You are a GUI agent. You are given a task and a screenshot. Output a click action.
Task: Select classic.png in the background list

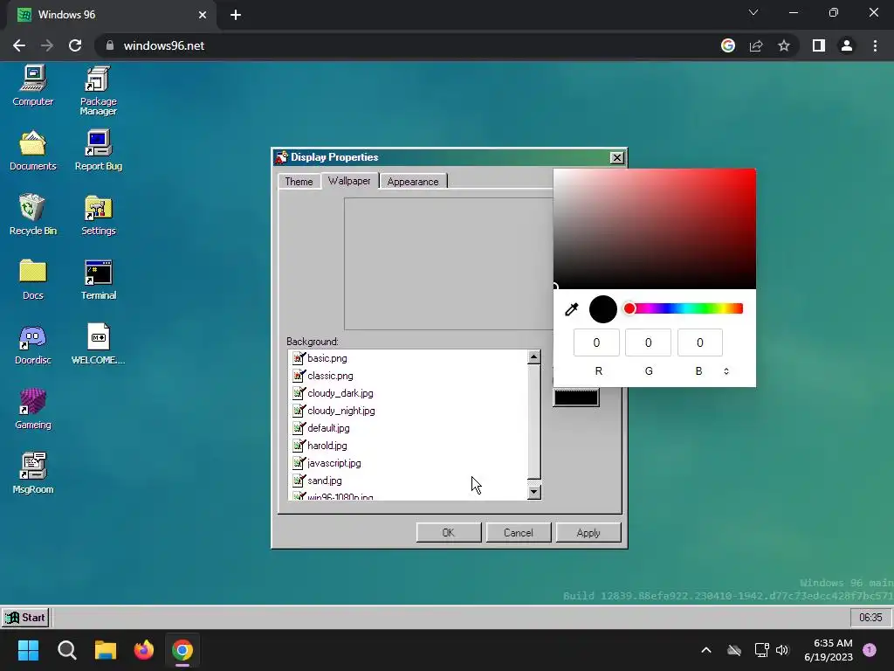(x=409, y=376)
